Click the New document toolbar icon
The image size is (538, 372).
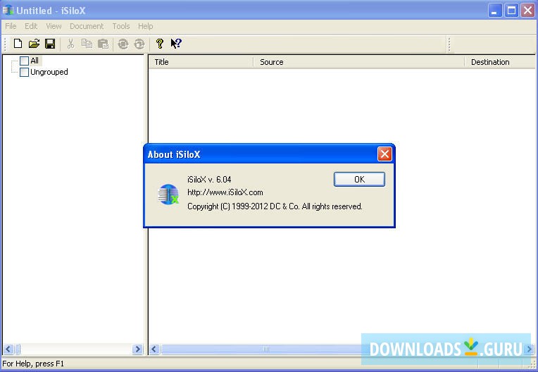pyautogui.click(x=18, y=44)
